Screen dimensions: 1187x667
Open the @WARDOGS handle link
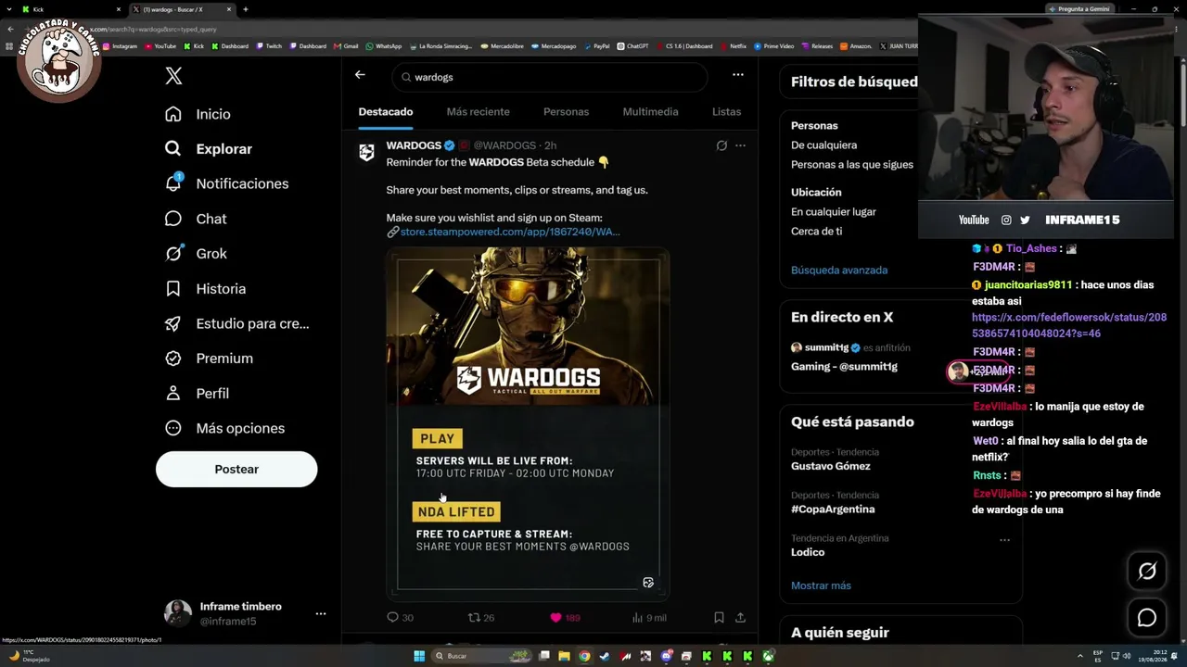(x=504, y=145)
